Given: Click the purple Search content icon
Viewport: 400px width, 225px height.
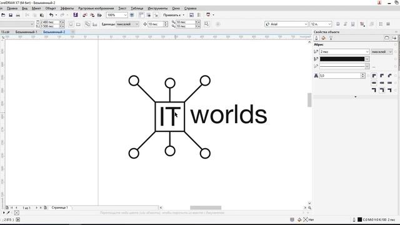Looking at the screenshot, I should click(x=76, y=15).
